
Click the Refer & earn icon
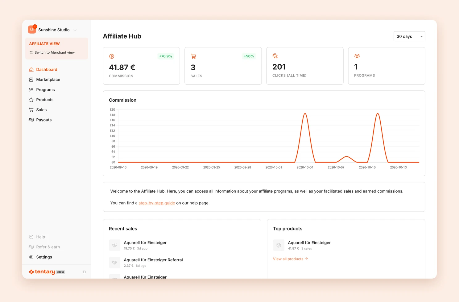point(31,247)
